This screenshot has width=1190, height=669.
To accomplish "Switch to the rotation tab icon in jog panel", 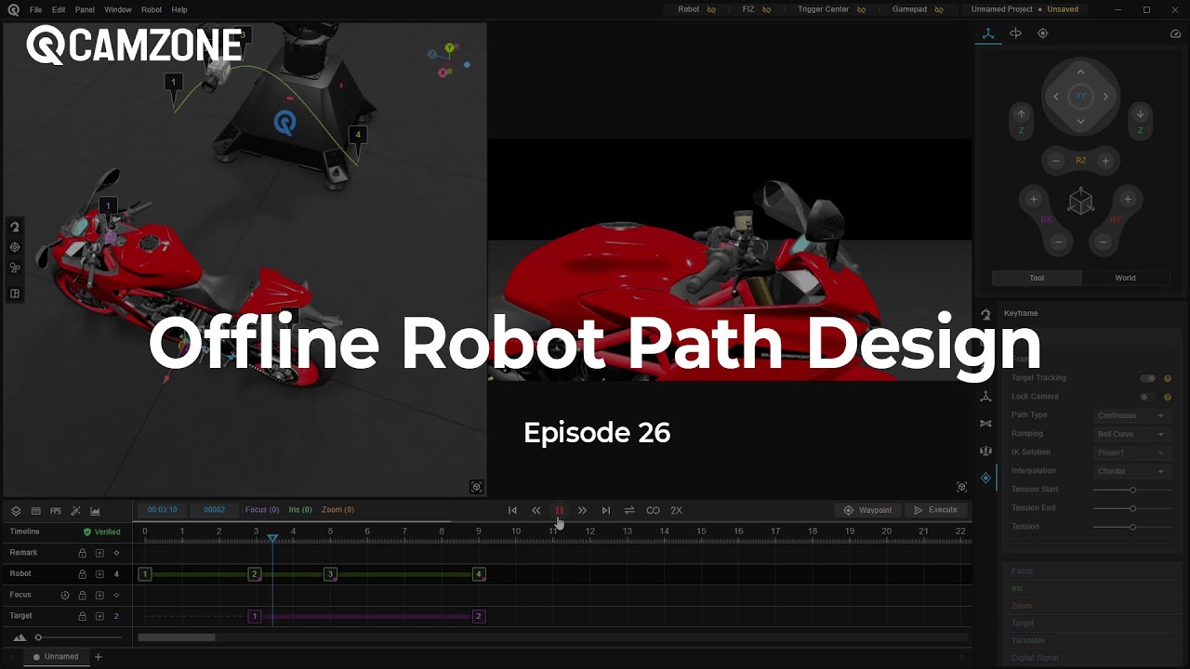I will click(1015, 33).
